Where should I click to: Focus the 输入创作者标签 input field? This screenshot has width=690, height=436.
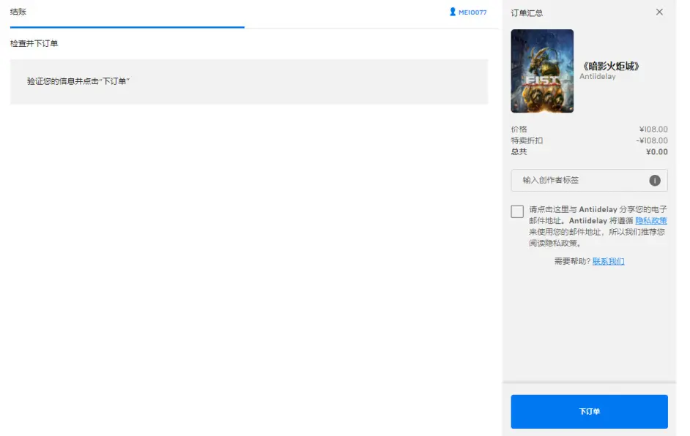tap(579, 181)
